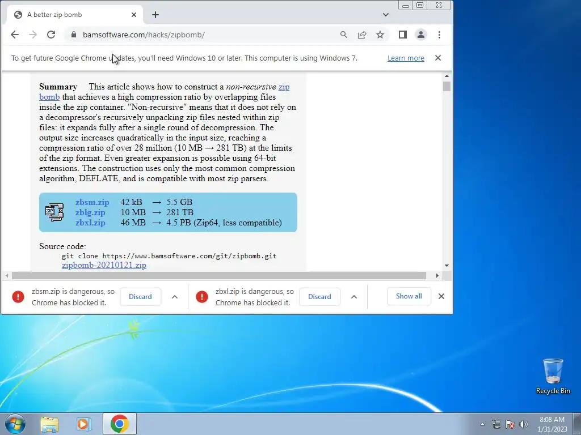Click the horizontal scrollbar right arrow
581x435 pixels.
437,276
